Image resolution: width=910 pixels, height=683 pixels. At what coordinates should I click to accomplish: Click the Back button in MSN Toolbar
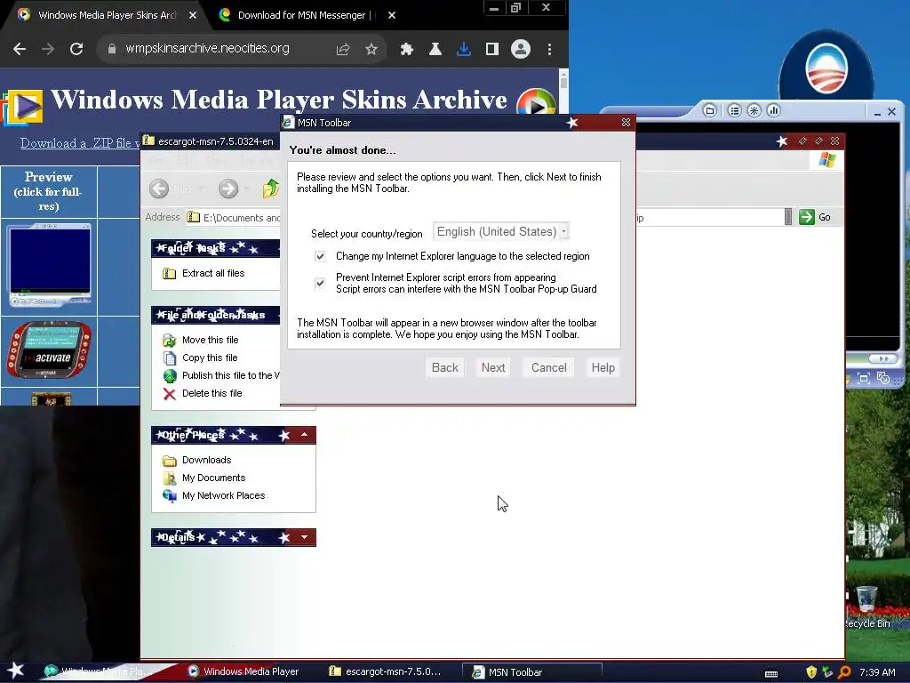(x=444, y=367)
